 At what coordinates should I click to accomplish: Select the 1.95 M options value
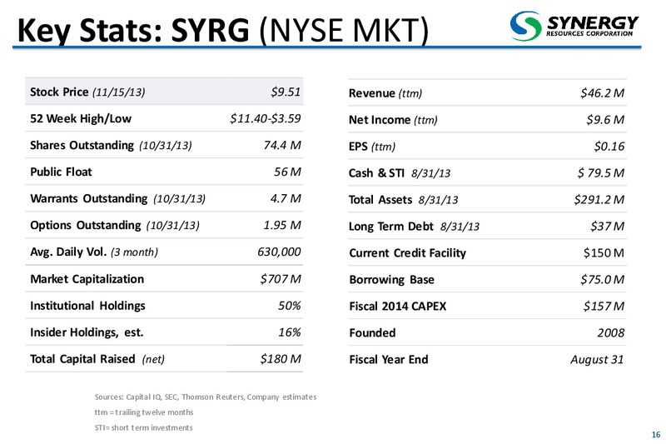(x=282, y=225)
